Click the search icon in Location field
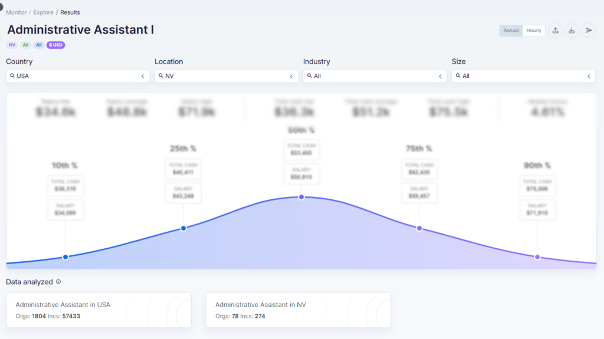This screenshot has width=604, height=339. (161, 76)
